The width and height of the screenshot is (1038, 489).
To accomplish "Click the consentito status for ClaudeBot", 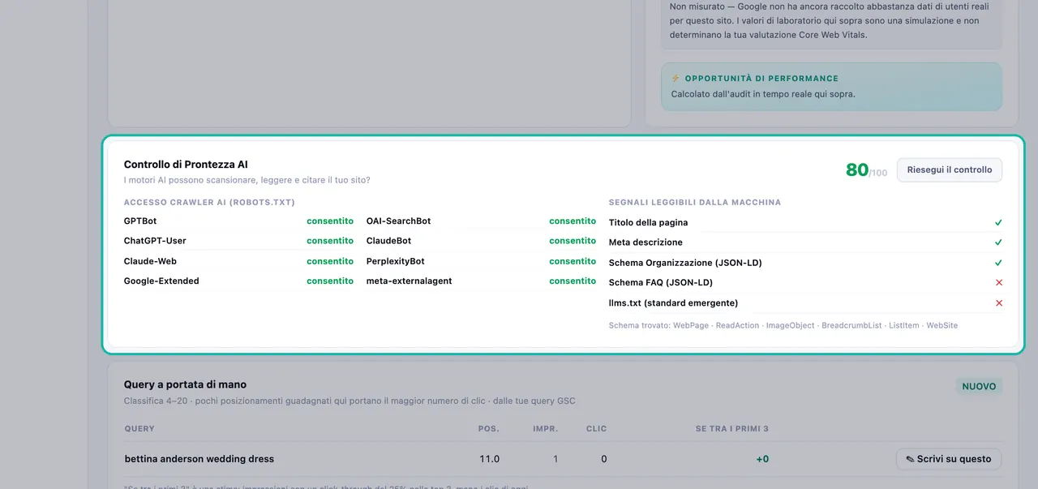I will tap(573, 241).
